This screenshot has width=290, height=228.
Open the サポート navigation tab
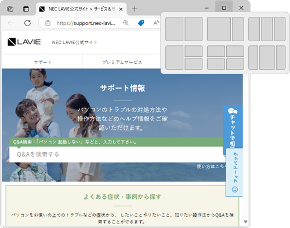pyautogui.click(x=42, y=62)
